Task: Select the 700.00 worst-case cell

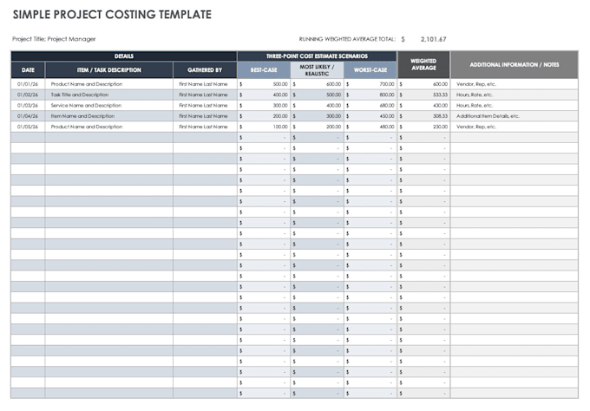Action: pos(370,84)
